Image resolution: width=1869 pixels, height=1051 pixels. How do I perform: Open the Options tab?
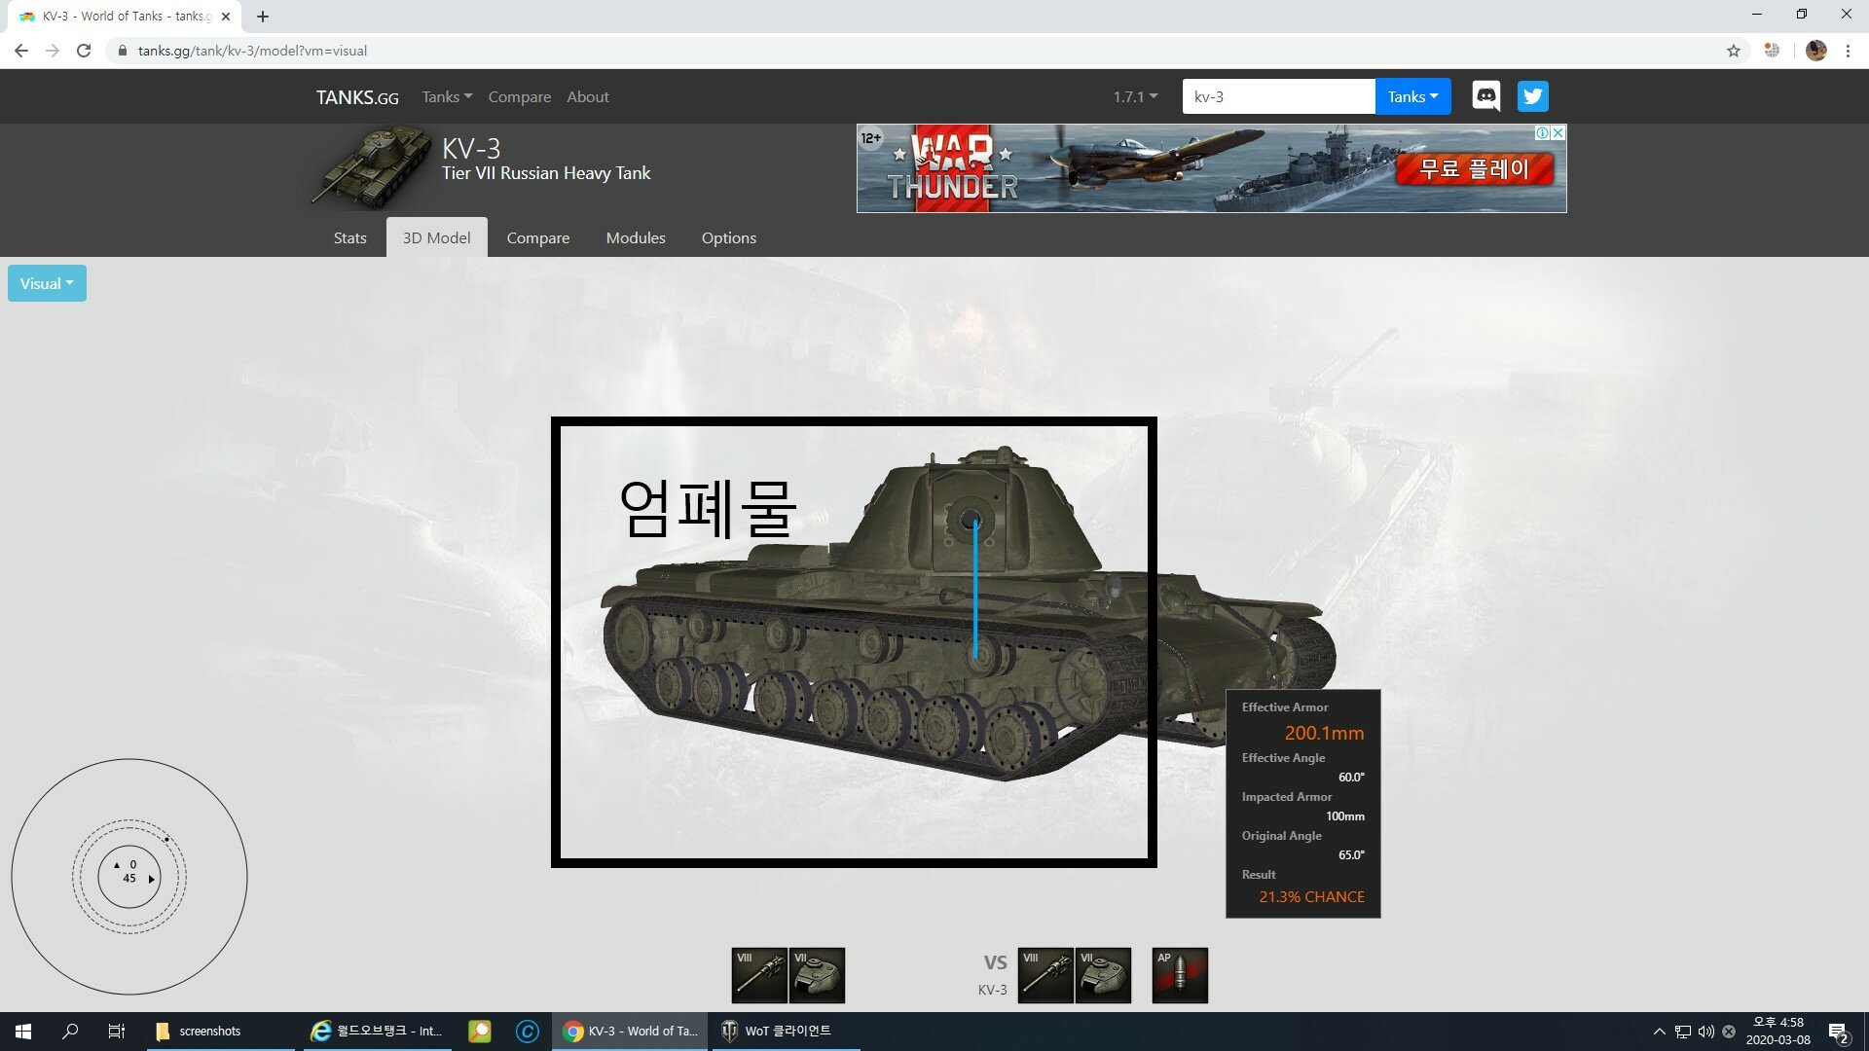[x=728, y=237]
